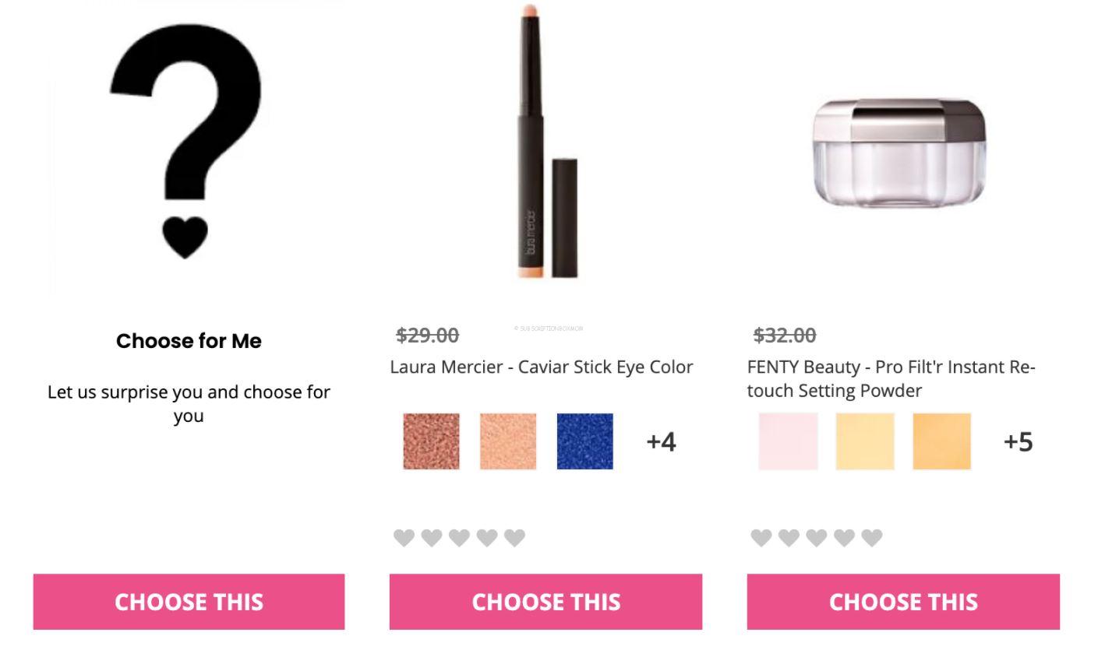1098x657 pixels.
Task: Pick the bronze shimmer Caviar Stick swatch
Action: tap(430, 441)
